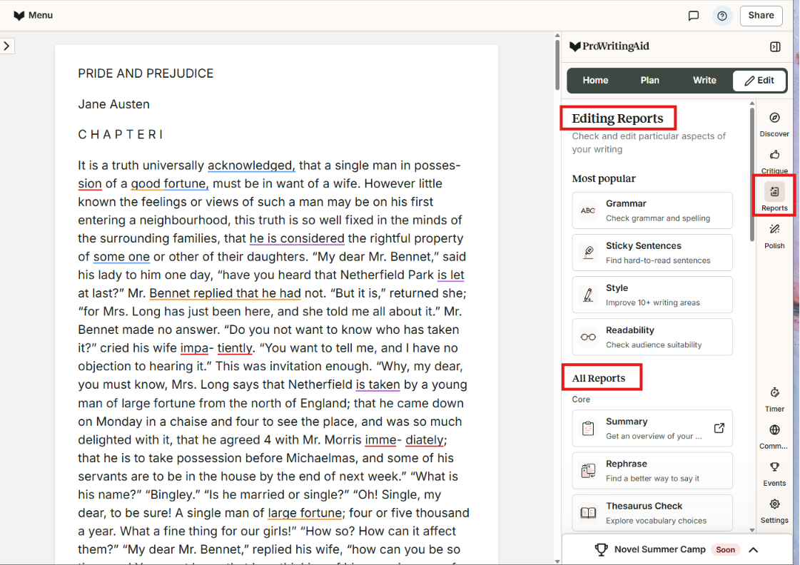Expand the left sidebar chevron

[6, 46]
